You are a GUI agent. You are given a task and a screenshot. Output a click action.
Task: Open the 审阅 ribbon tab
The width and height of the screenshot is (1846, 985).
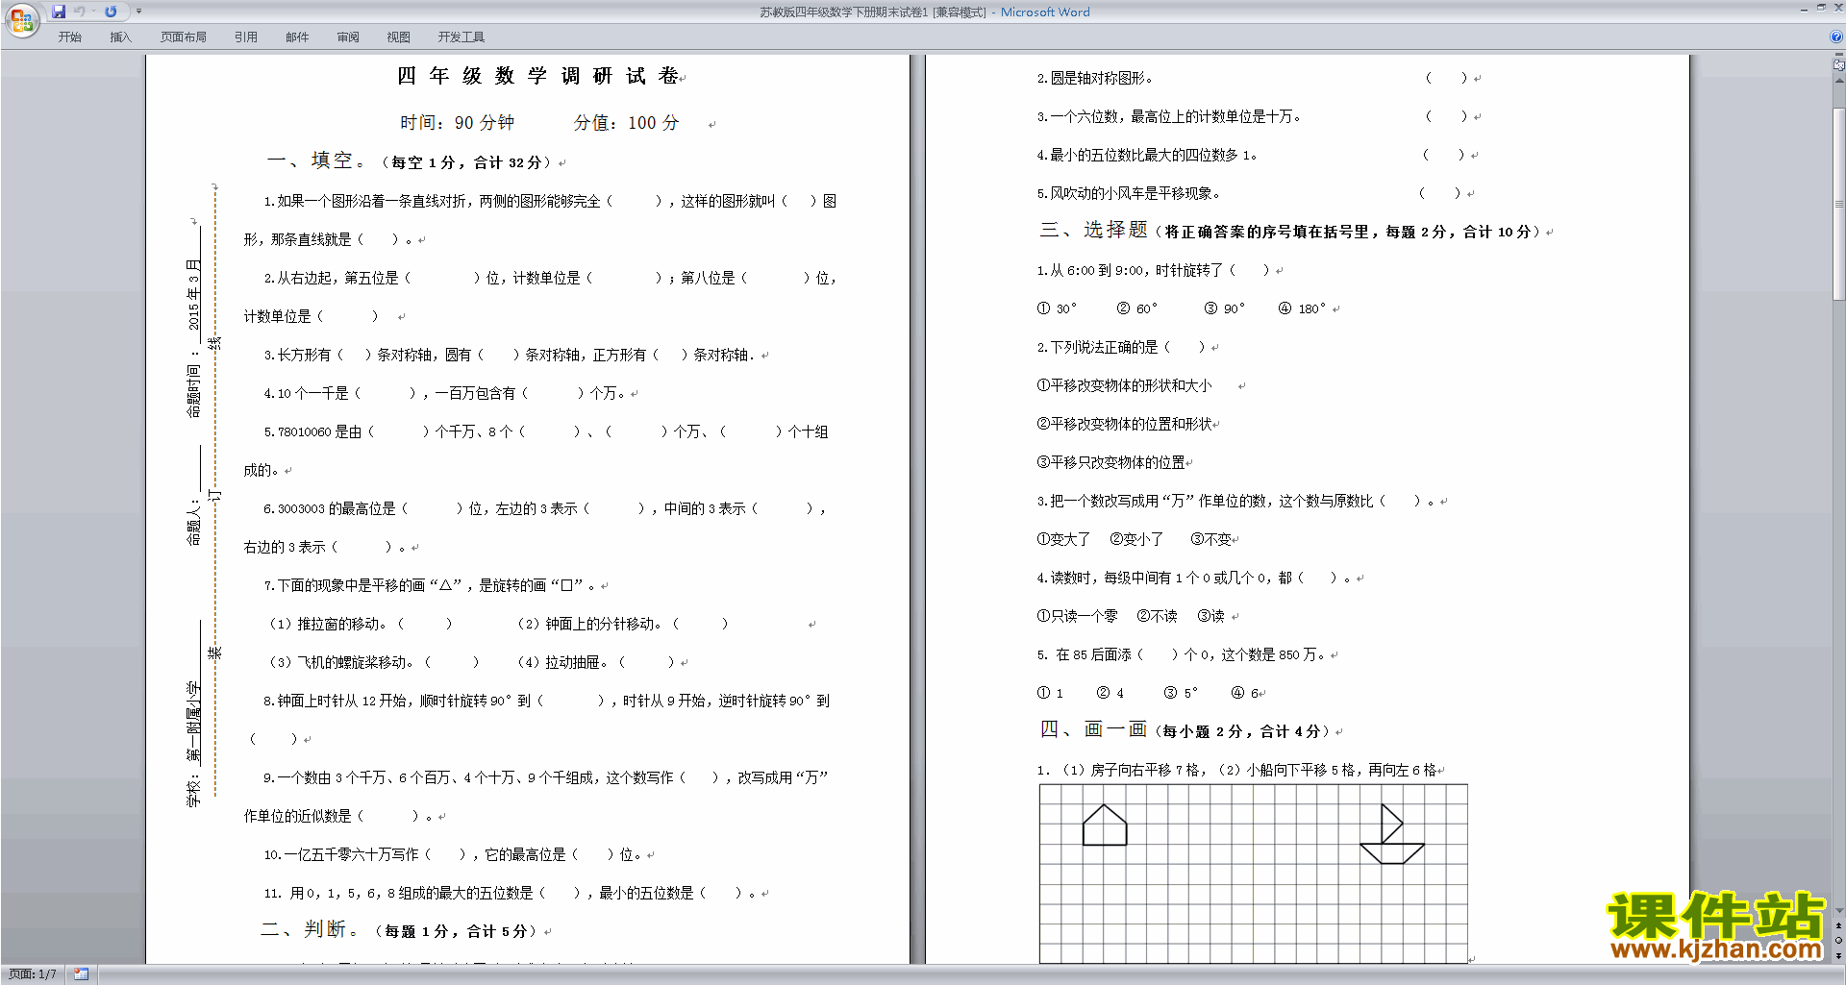pyautogui.click(x=348, y=37)
